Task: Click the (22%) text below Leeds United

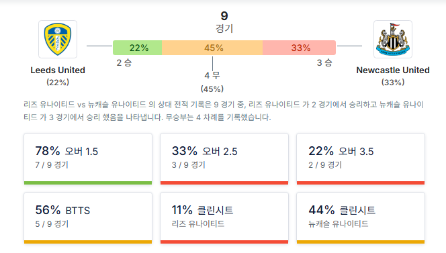Action: pos(58,83)
